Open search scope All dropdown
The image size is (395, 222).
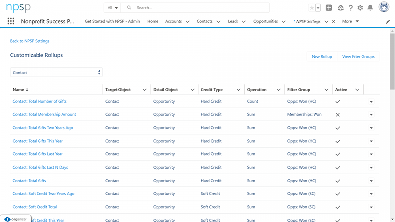[112, 8]
